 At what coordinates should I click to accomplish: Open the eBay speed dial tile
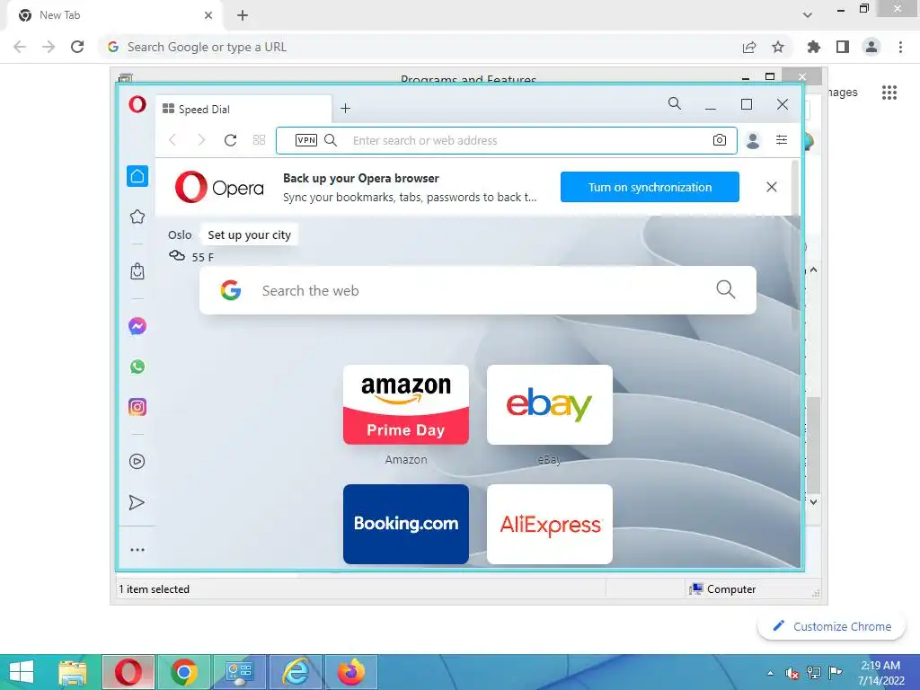[x=550, y=405]
